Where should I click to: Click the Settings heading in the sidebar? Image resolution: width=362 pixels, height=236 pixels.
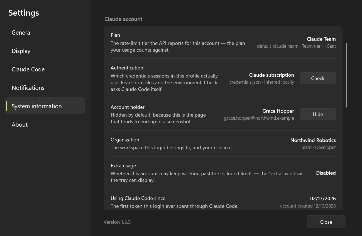coord(24,13)
